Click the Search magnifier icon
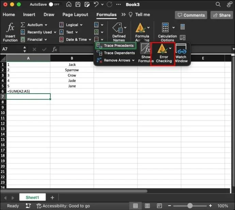 click(218, 5)
